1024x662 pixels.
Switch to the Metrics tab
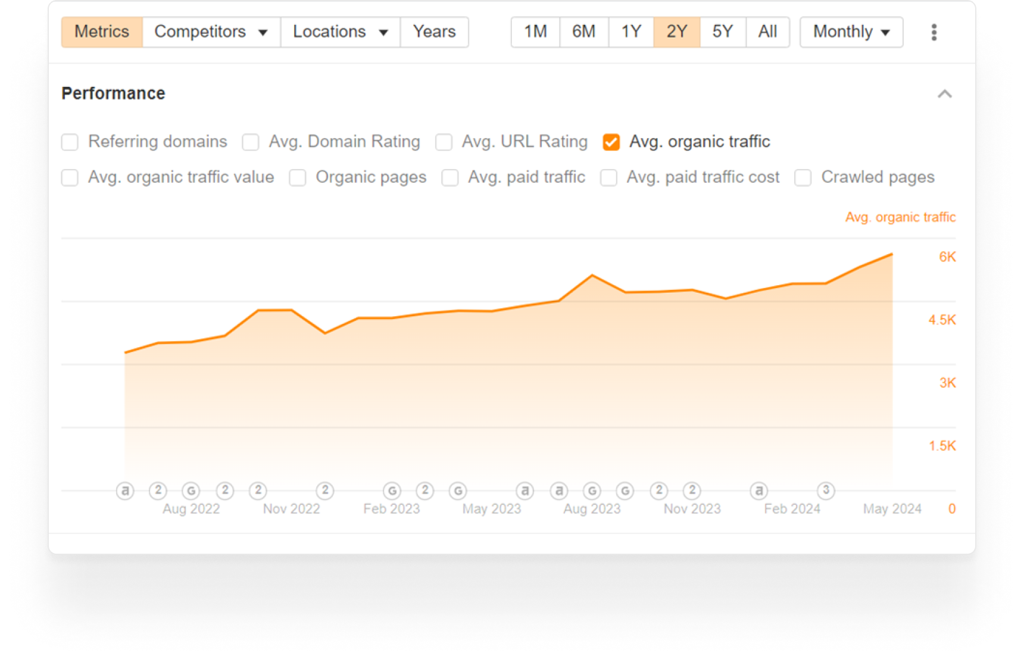(x=102, y=32)
